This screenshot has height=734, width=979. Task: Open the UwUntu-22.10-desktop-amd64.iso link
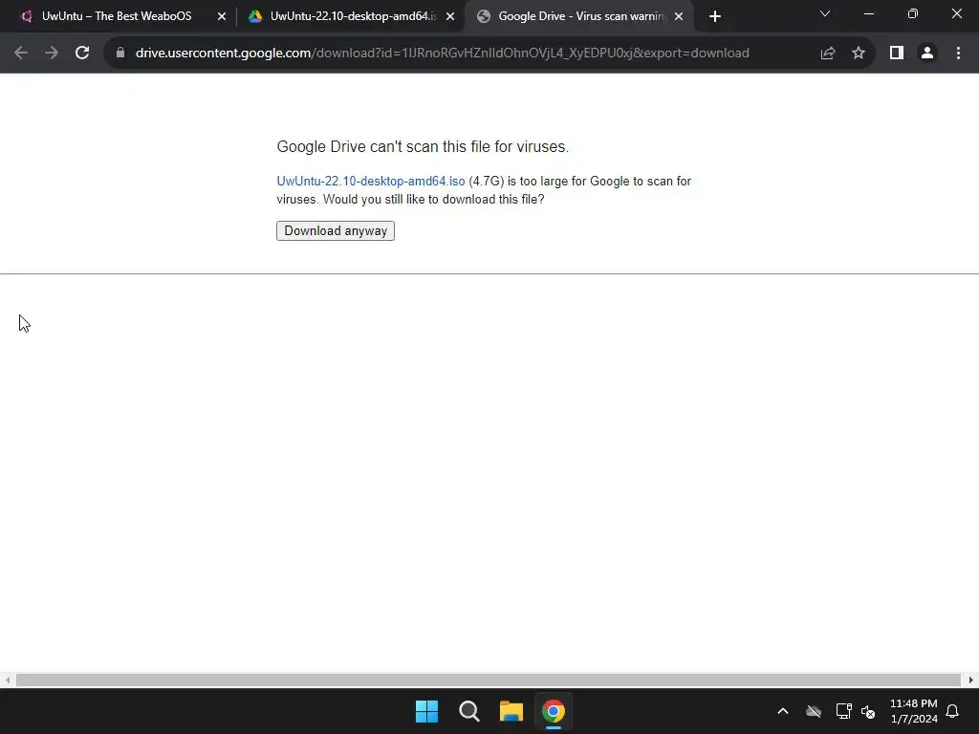371,181
